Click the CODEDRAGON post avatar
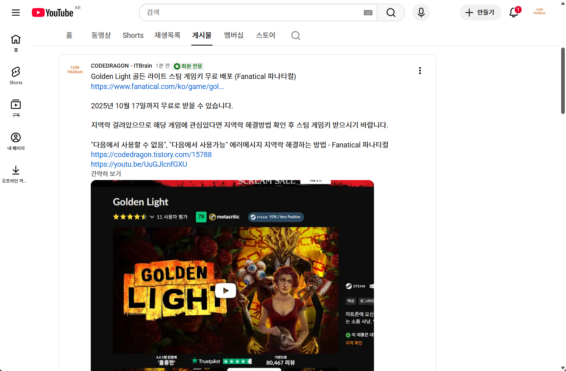 click(75, 70)
